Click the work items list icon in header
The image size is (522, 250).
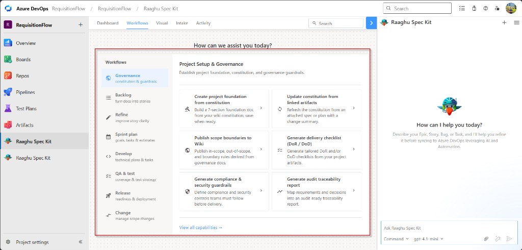click(462, 8)
